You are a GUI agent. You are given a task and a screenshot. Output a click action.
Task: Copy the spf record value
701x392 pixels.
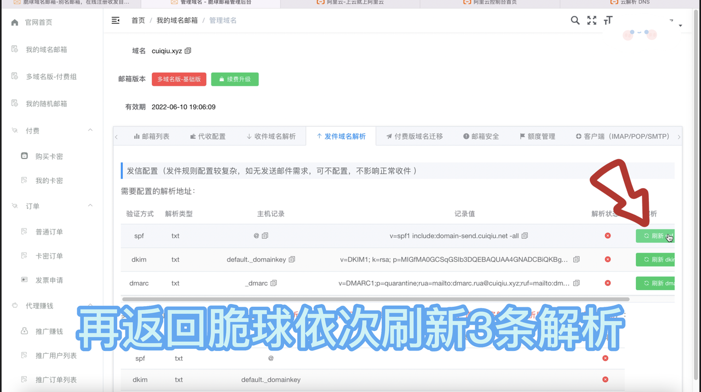[x=525, y=236]
